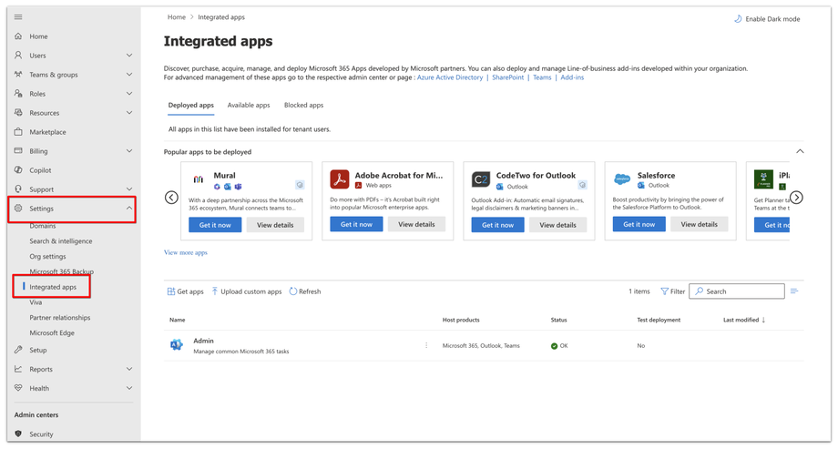Click the Salesforce cloud logo icon
The image size is (838, 449).
click(622, 179)
